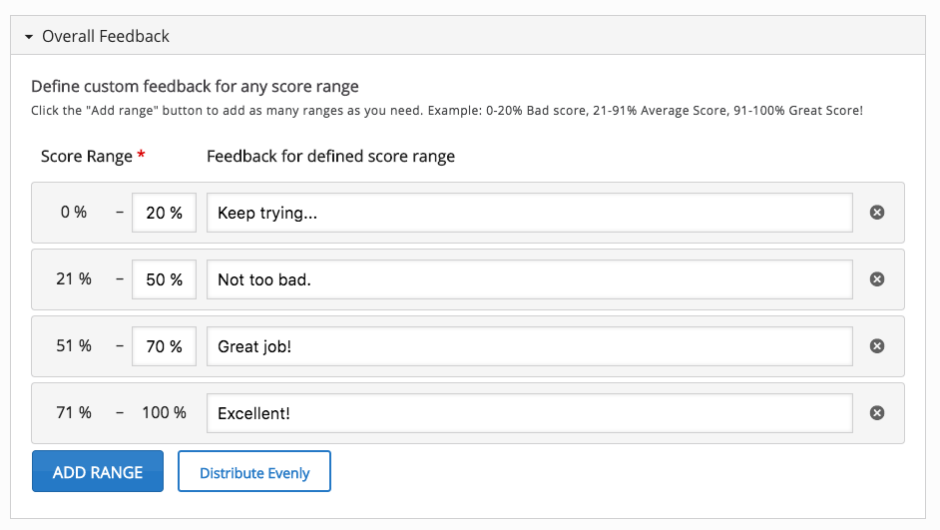
Task: Click the ADD RANGE button
Action: pos(98,471)
